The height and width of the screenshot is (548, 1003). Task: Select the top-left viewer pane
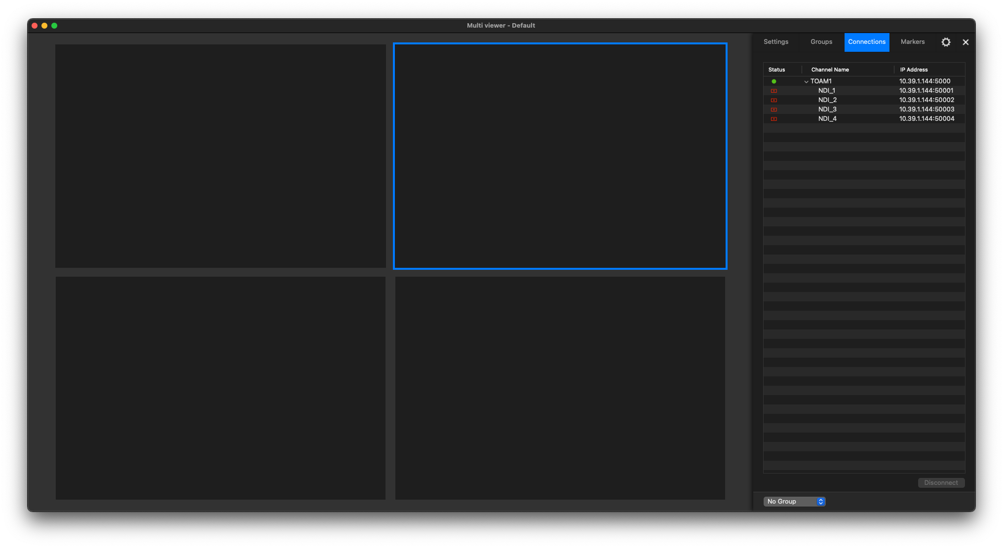tap(221, 156)
